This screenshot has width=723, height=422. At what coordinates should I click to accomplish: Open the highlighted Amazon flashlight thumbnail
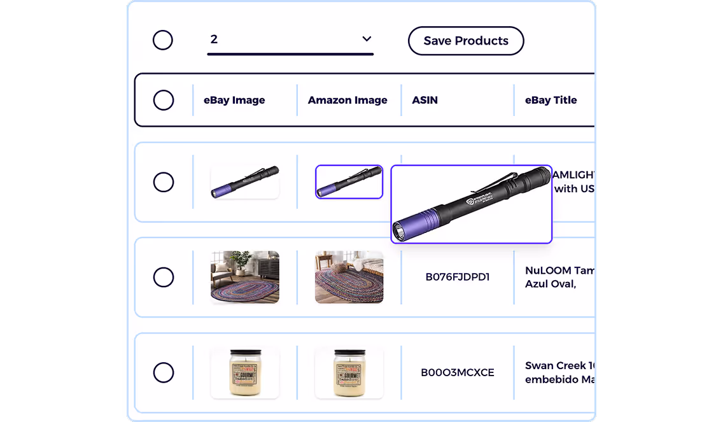click(349, 182)
